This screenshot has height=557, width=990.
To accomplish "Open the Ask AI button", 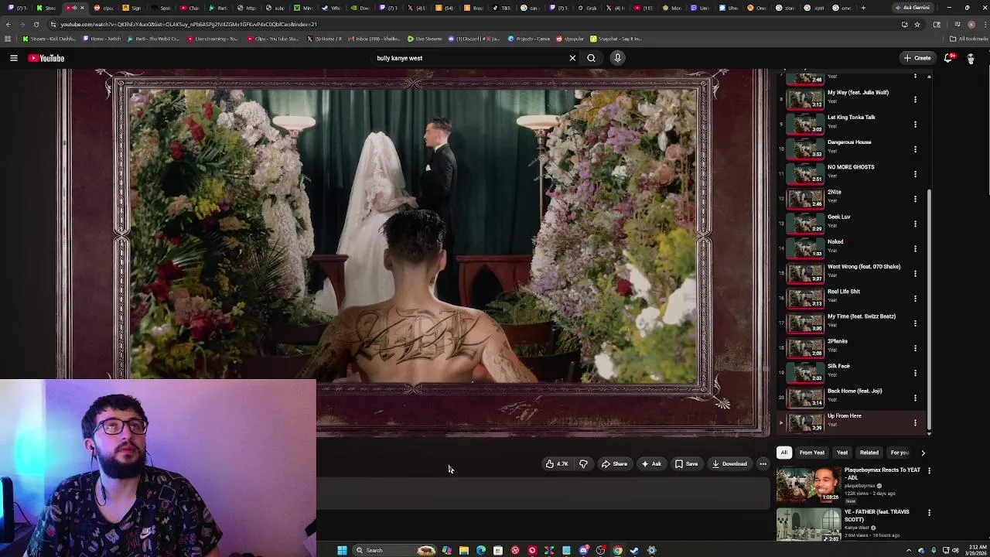I will coord(651,464).
